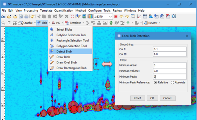197x120 pixels.
Task: Click the Reset button in dialog
Action: click(x=137, y=98)
